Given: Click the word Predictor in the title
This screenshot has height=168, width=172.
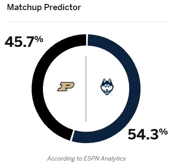Looking at the screenshot, I should [x=62, y=7].
